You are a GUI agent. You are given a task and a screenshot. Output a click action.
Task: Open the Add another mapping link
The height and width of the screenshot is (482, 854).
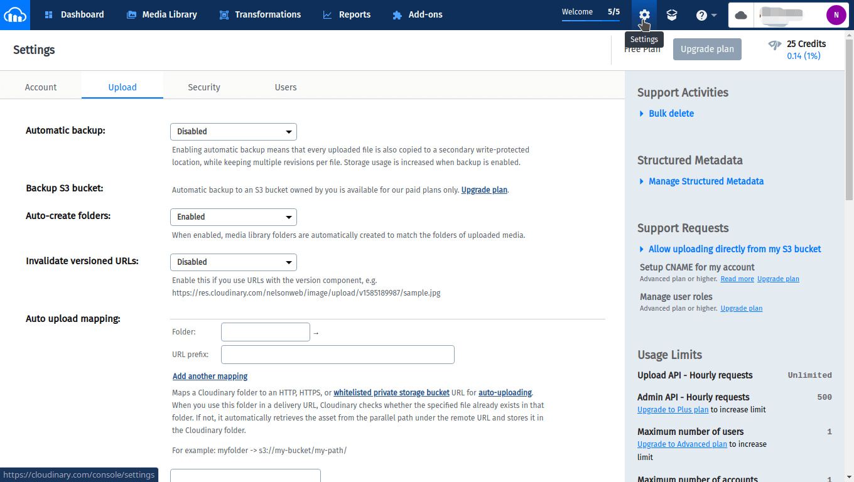210,376
